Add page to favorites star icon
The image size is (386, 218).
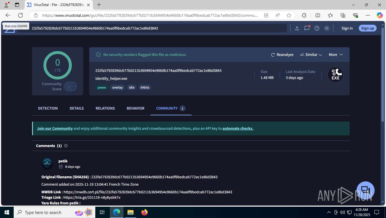[289, 15]
